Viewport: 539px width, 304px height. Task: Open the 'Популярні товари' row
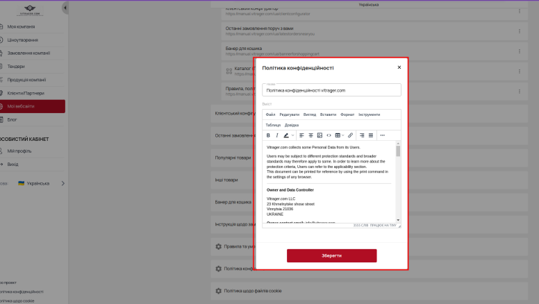coord(233,158)
